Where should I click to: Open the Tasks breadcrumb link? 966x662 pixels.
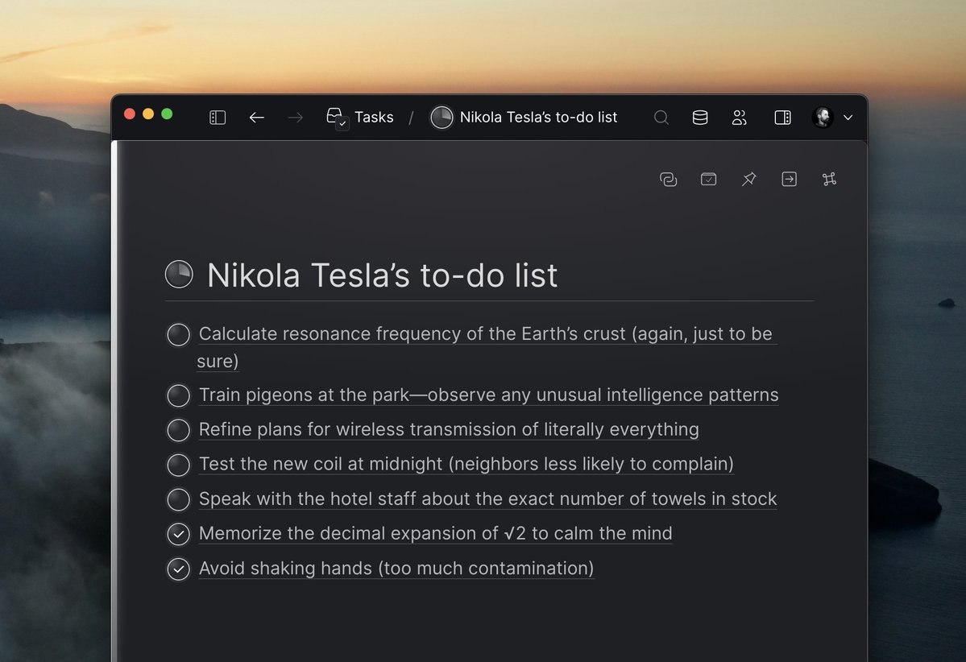point(374,117)
